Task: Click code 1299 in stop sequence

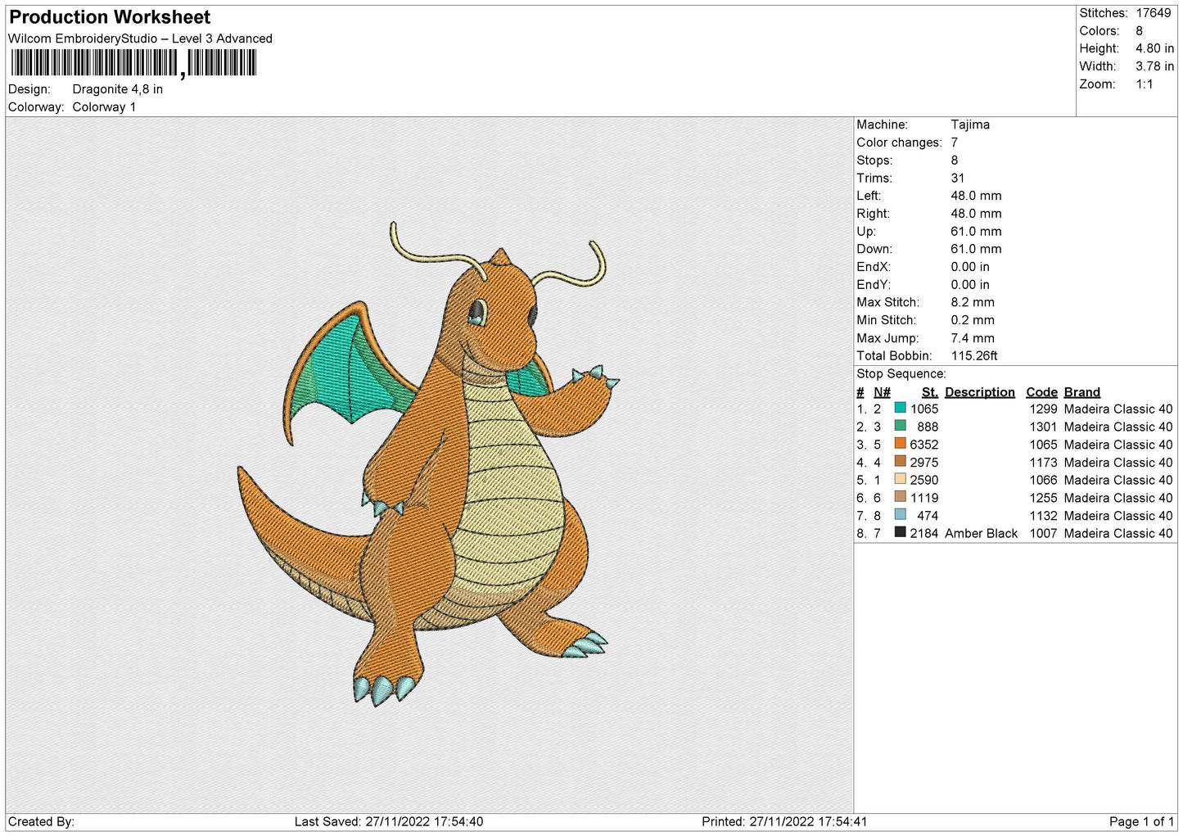Action: [1044, 409]
